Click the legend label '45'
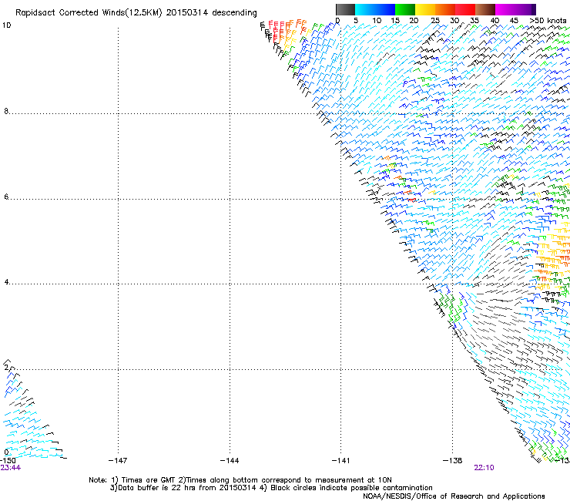This screenshot has height=501, width=570. tap(514, 21)
